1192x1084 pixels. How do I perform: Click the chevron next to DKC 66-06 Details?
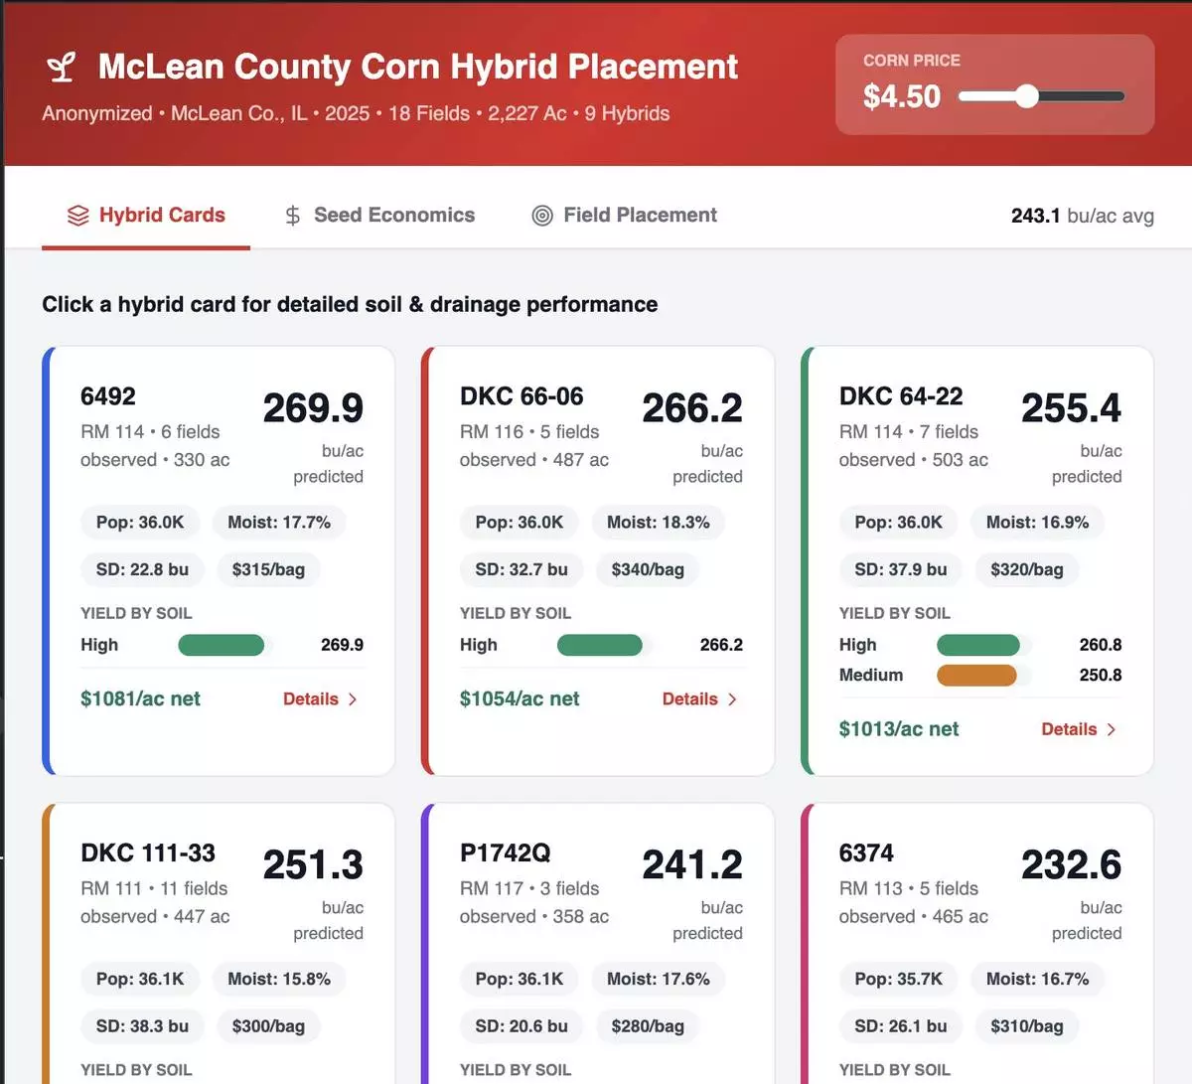click(734, 698)
